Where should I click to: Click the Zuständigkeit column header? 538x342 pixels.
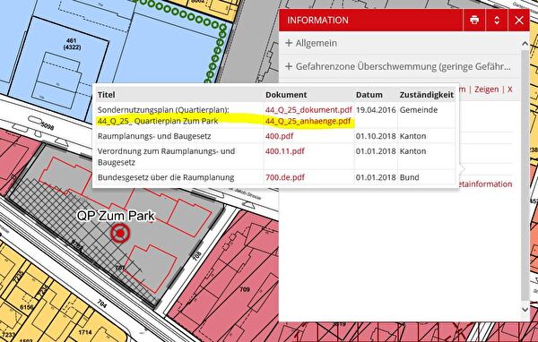point(427,95)
